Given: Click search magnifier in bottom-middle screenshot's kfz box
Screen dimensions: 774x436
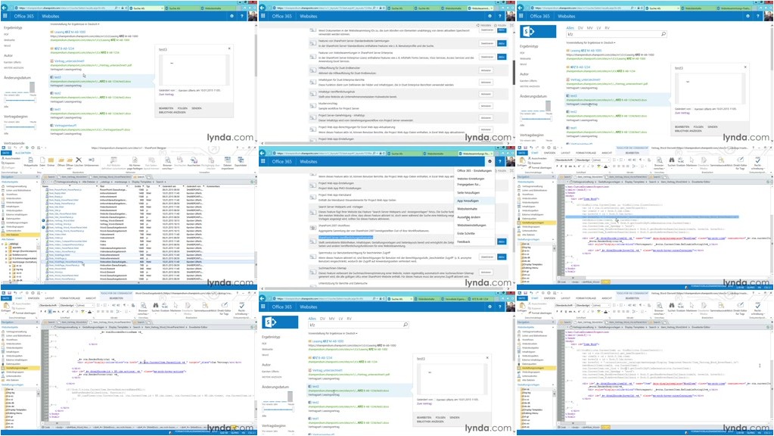Looking at the screenshot, I should pos(406,325).
